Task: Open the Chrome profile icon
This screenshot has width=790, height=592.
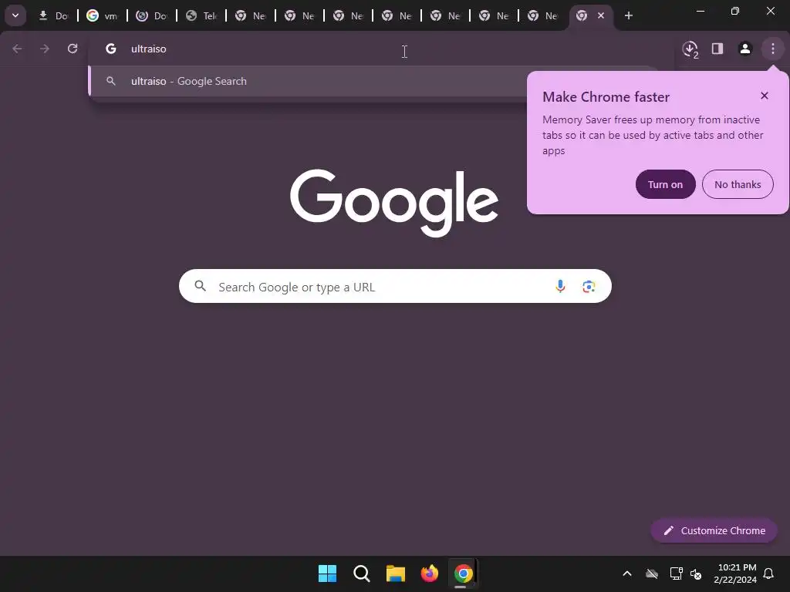Action: pos(745,49)
